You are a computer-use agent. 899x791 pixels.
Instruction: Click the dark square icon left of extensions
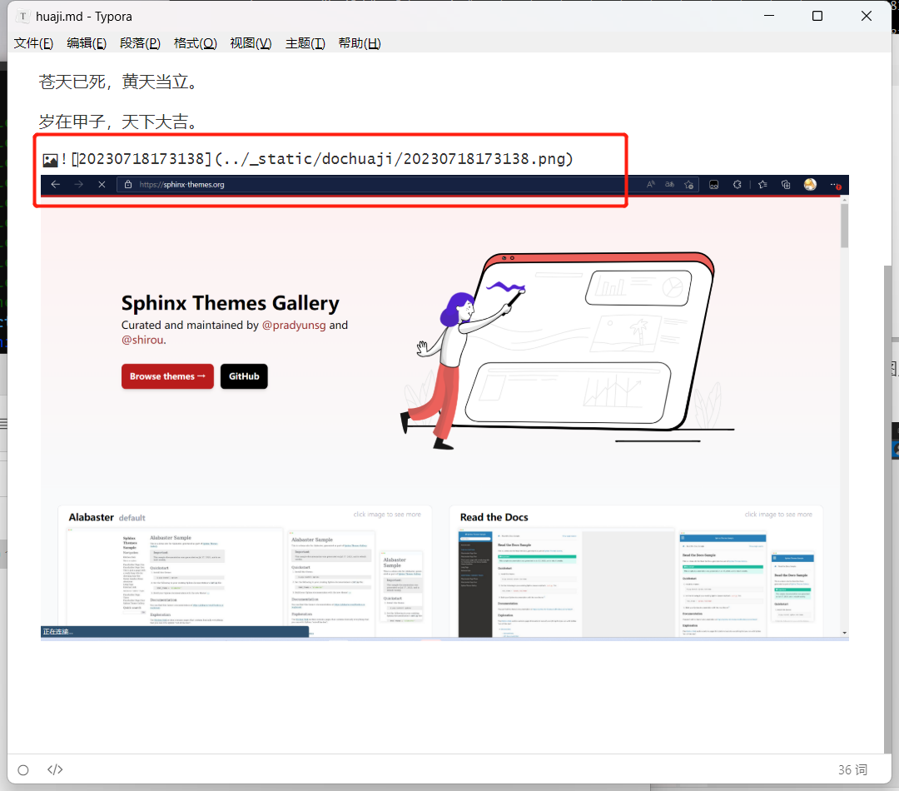coord(714,185)
